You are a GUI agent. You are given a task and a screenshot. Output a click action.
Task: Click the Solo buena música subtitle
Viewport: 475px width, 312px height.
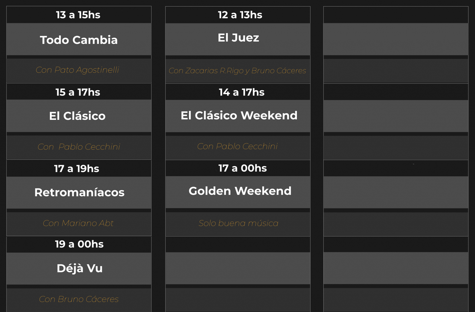238,223
